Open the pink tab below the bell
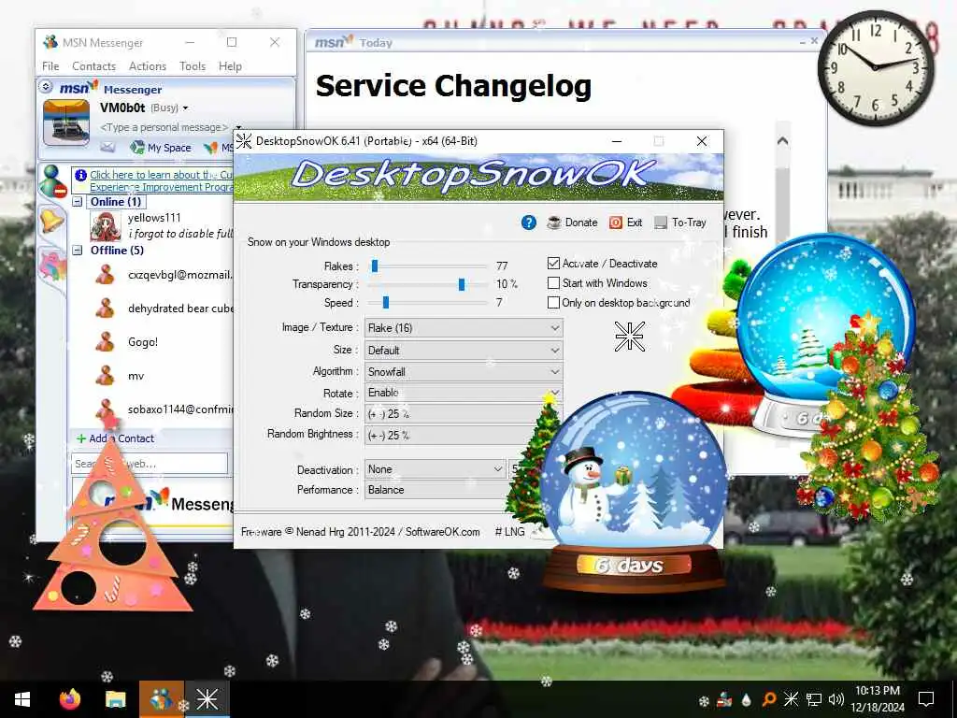 point(52,266)
